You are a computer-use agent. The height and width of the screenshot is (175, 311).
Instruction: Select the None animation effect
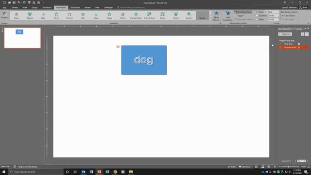17,16
